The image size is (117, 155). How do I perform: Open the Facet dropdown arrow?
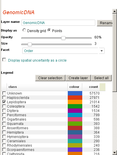click(x=102, y=51)
